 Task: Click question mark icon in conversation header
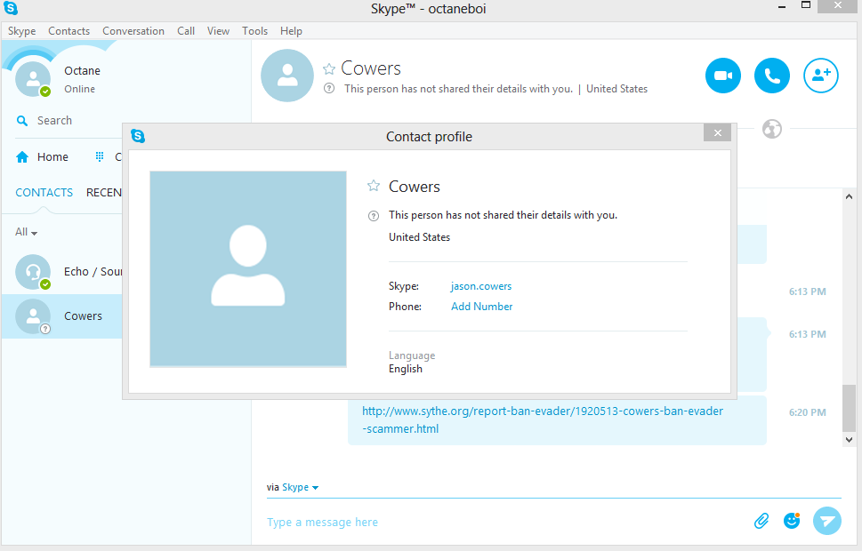click(x=329, y=88)
